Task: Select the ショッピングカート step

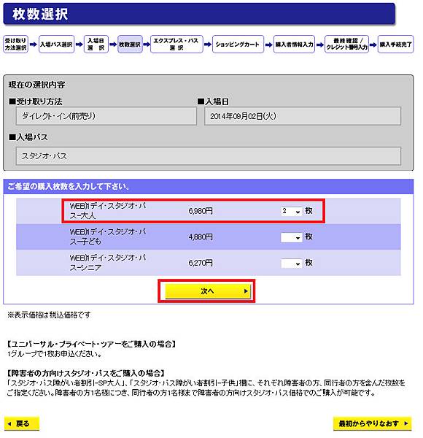Action: [x=238, y=44]
